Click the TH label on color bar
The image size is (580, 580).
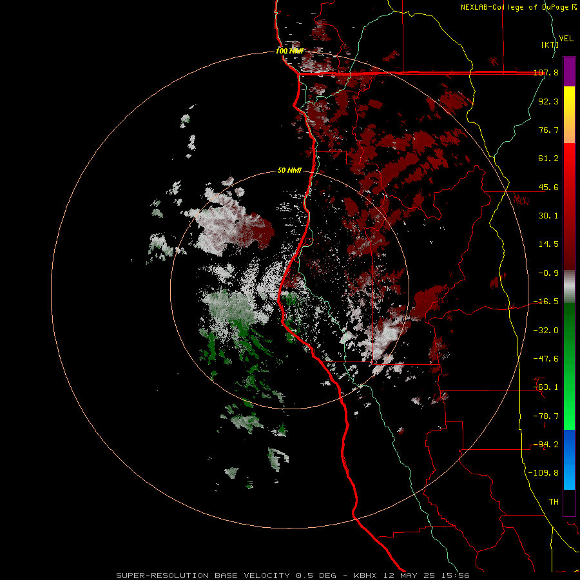pos(554,502)
